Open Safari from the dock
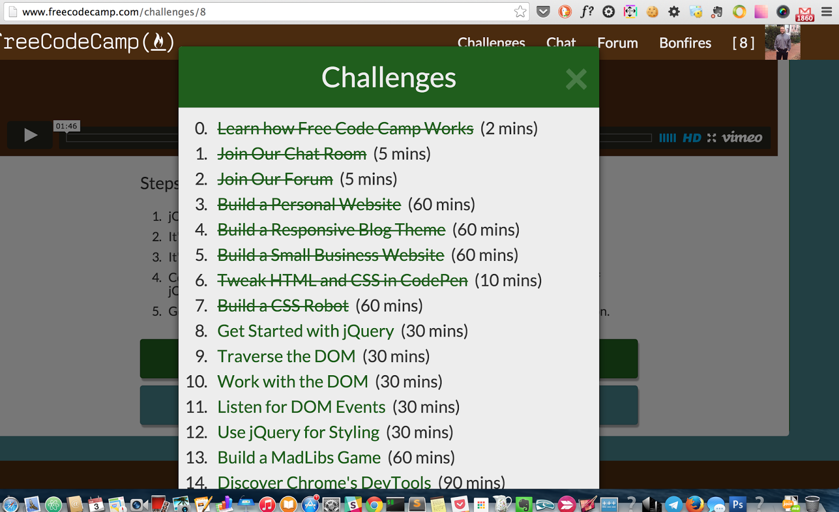The width and height of the screenshot is (839, 512). (x=10, y=505)
